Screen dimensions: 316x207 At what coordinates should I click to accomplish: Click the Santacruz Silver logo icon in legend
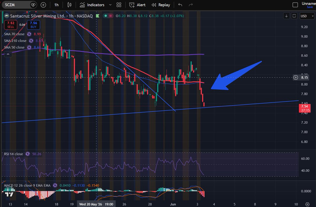click(6, 16)
